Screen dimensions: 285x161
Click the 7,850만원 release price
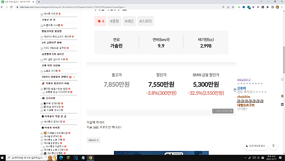(117, 85)
